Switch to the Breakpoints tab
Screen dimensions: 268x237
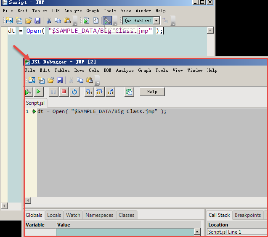248,215
